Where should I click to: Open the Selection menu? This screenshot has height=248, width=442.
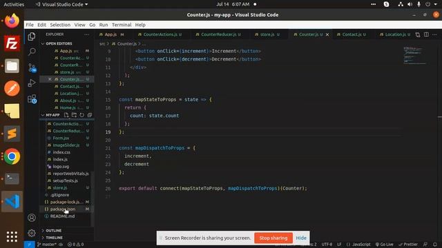pos(60,25)
